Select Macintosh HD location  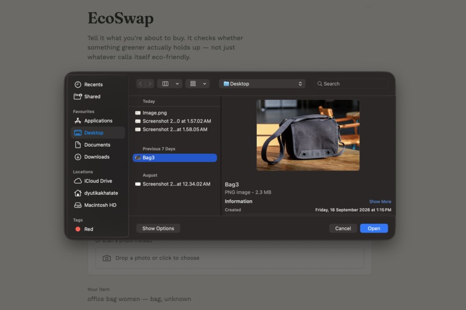click(x=98, y=205)
